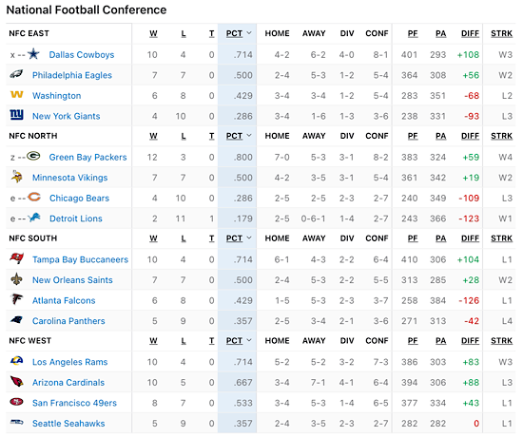Click the National Football Conference heading
523x437 pixels.
[x=87, y=10]
